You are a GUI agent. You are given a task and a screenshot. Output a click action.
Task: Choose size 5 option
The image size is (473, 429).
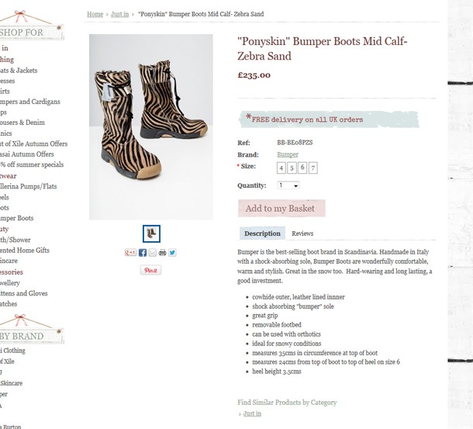click(292, 168)
